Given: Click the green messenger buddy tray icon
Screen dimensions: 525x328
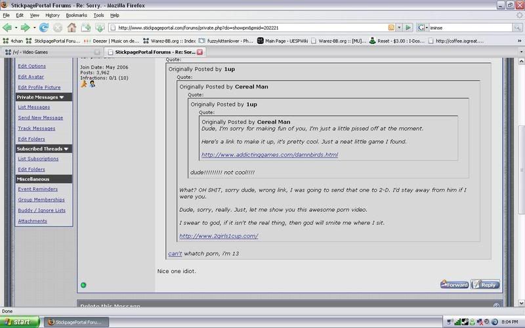Looking at the screenshot, I should tap(472, 322).
